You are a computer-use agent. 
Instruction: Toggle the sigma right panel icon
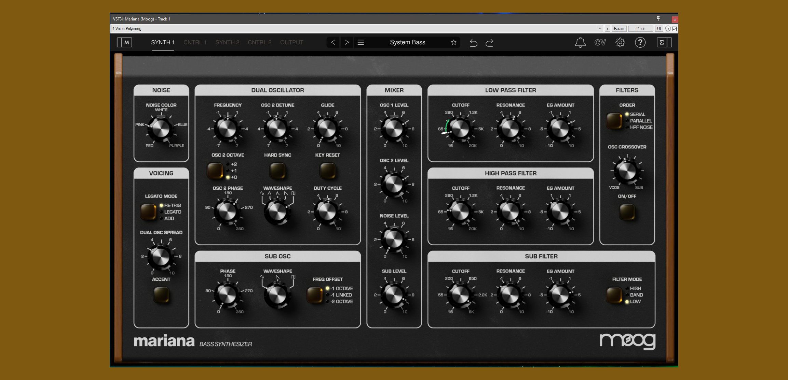[x=664, y=42]
